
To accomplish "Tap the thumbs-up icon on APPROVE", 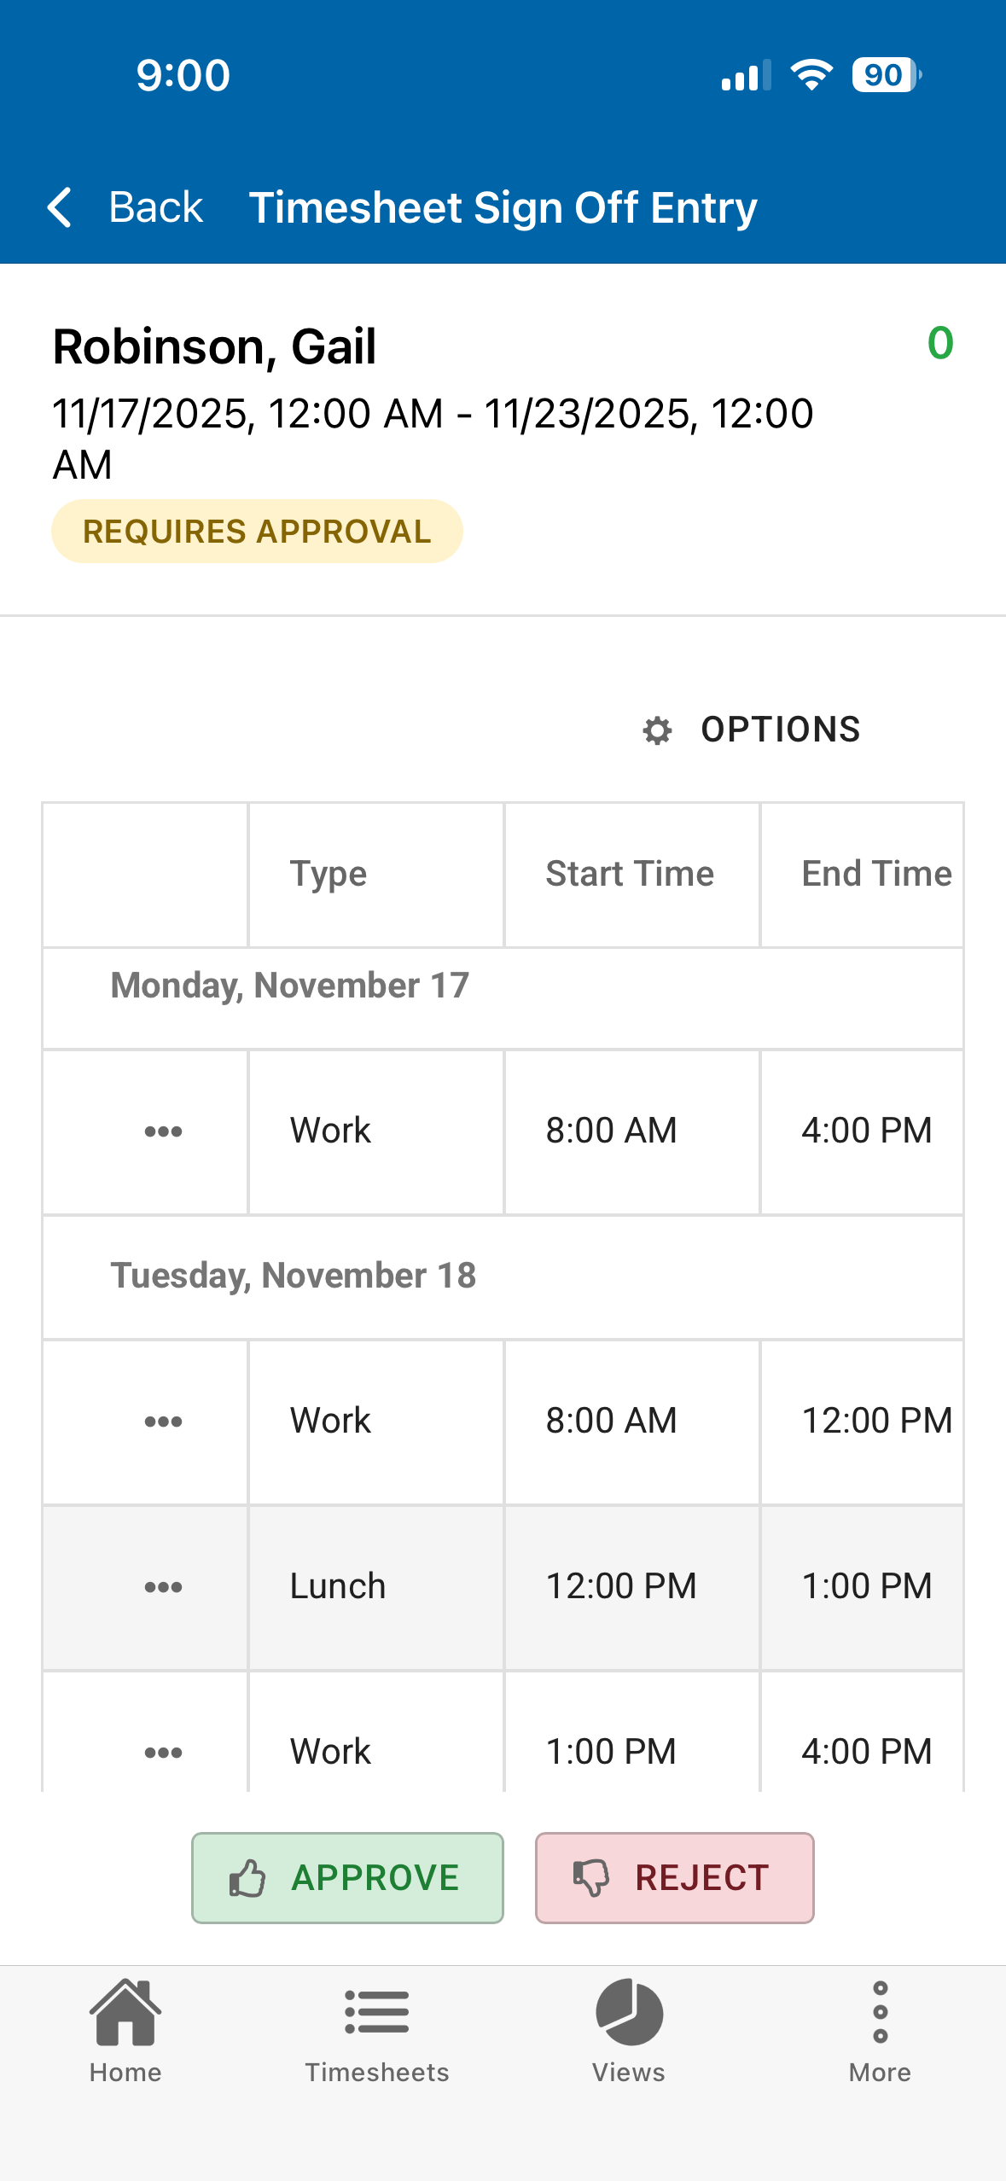I will 247,1878.
